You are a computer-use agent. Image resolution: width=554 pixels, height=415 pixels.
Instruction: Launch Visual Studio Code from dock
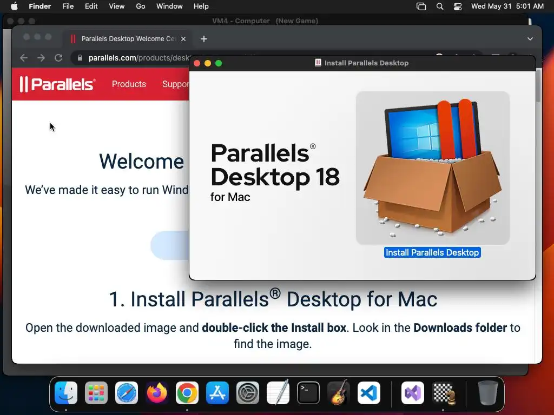tap(369, 393)
